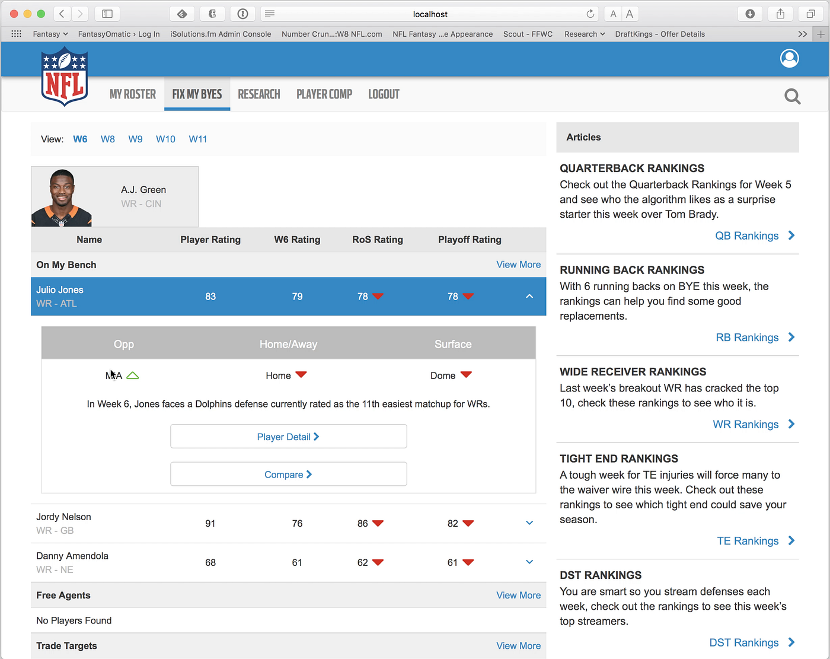Click the LOGOUT menu item

coord(384,94)
